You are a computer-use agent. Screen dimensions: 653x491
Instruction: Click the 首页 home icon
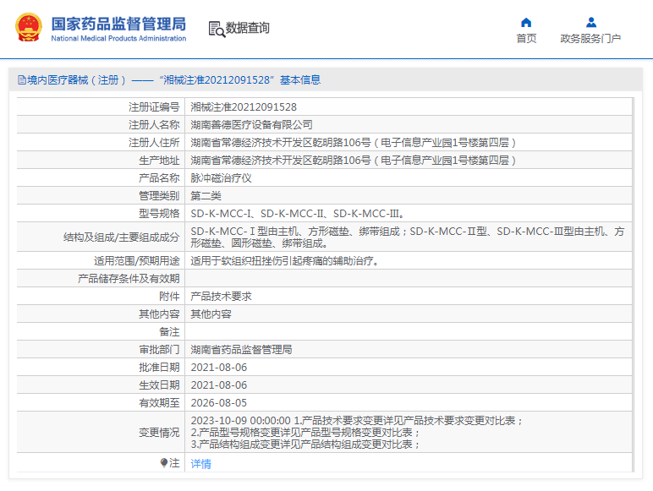(526, 22)
